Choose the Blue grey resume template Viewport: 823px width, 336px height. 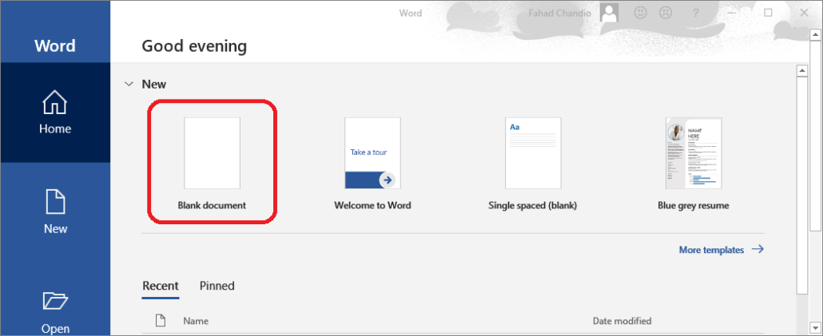pos(694,163)
